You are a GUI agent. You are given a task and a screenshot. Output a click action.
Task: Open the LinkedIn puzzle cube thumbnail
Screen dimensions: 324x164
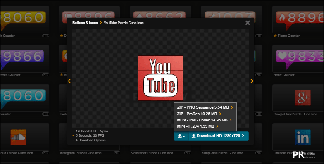coord(298,137)
